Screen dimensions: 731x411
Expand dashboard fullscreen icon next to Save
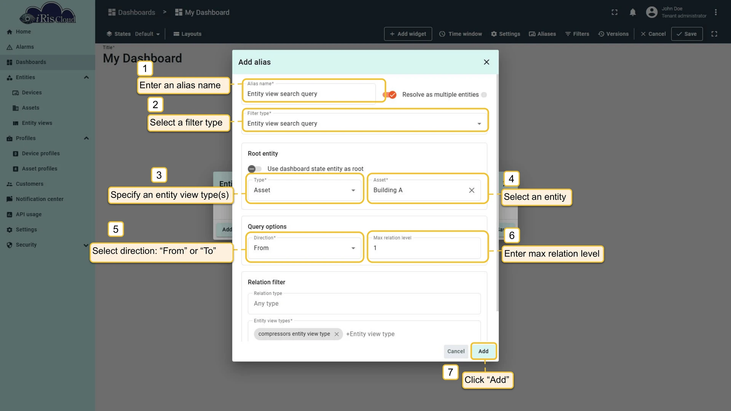pos(714,34)
